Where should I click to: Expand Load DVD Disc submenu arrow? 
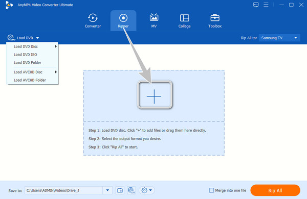point(56,46)
